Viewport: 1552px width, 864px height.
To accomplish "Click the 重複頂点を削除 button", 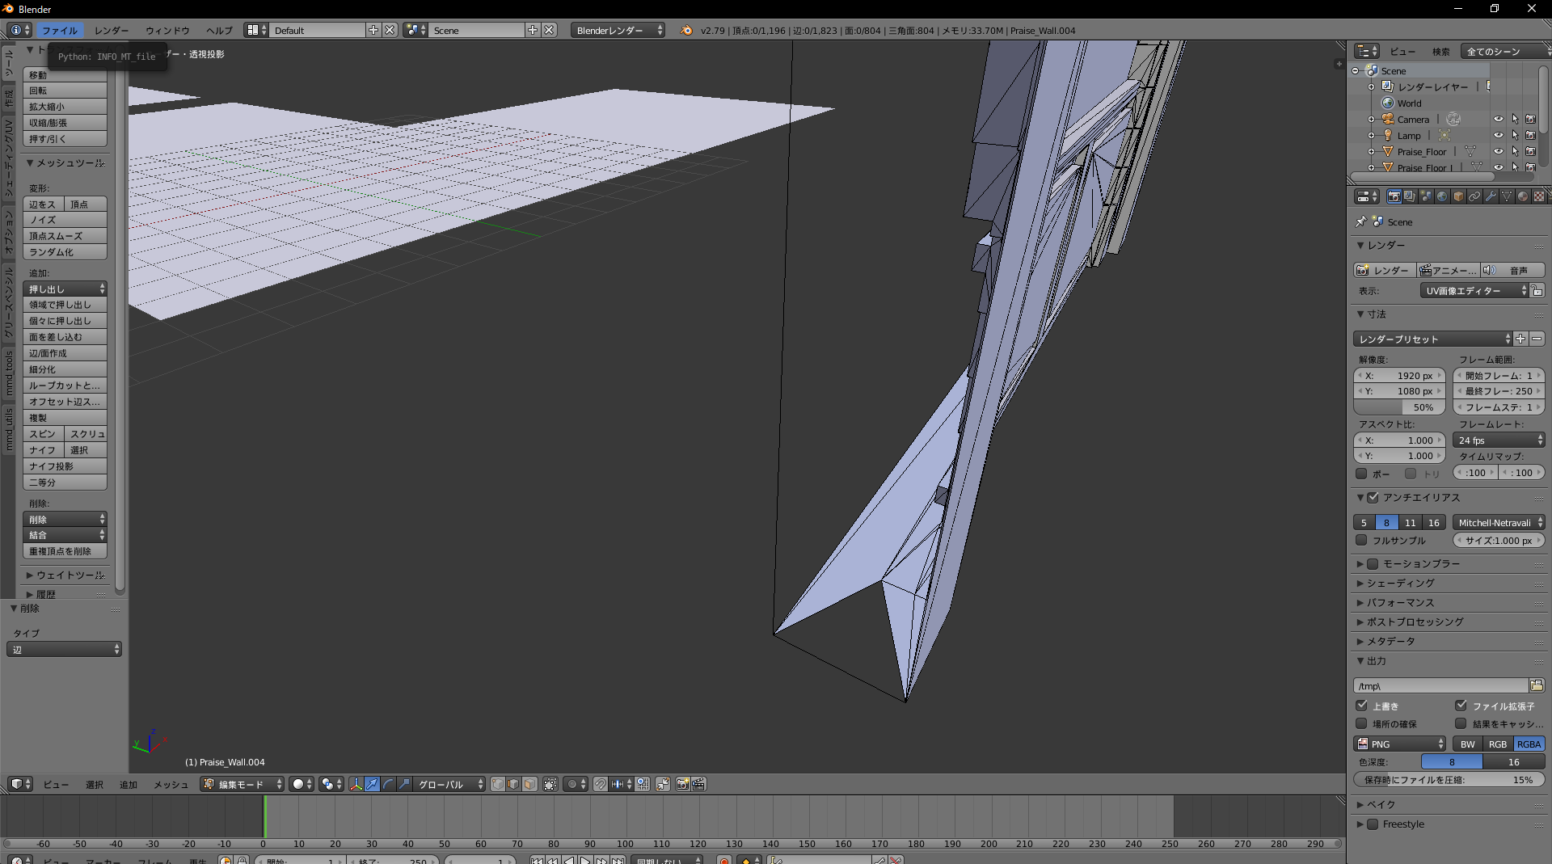I will [x=65, y=551].
